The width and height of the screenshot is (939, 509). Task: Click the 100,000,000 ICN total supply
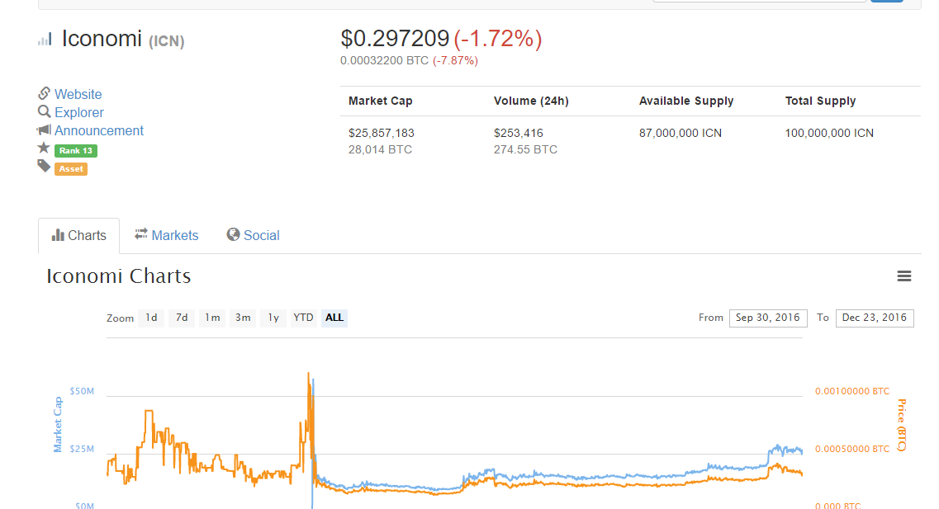point(829,133)
